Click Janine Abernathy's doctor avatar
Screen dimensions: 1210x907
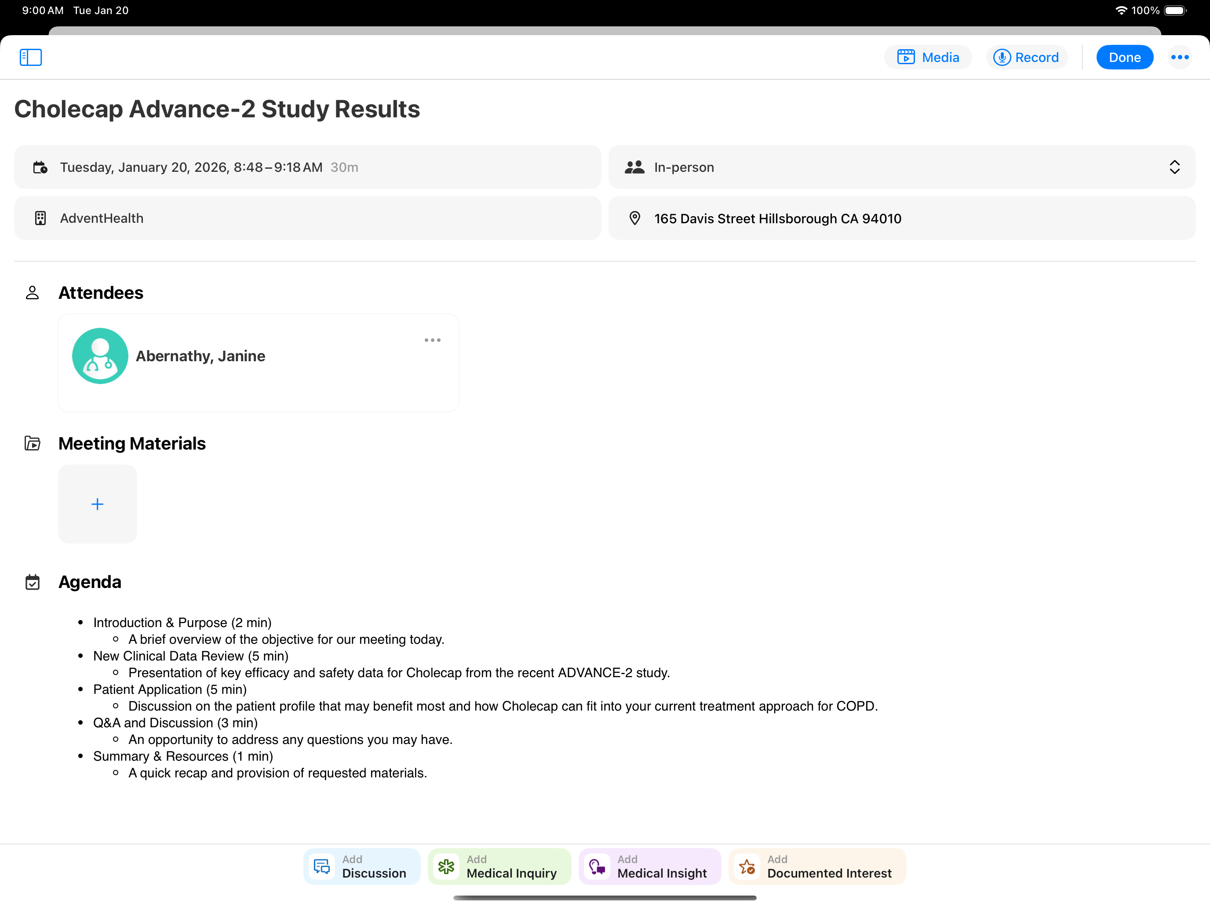tap(100, 356)
